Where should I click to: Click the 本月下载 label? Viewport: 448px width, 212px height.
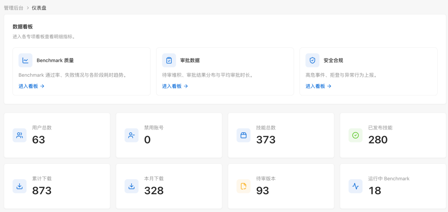[x=154, y=178]
